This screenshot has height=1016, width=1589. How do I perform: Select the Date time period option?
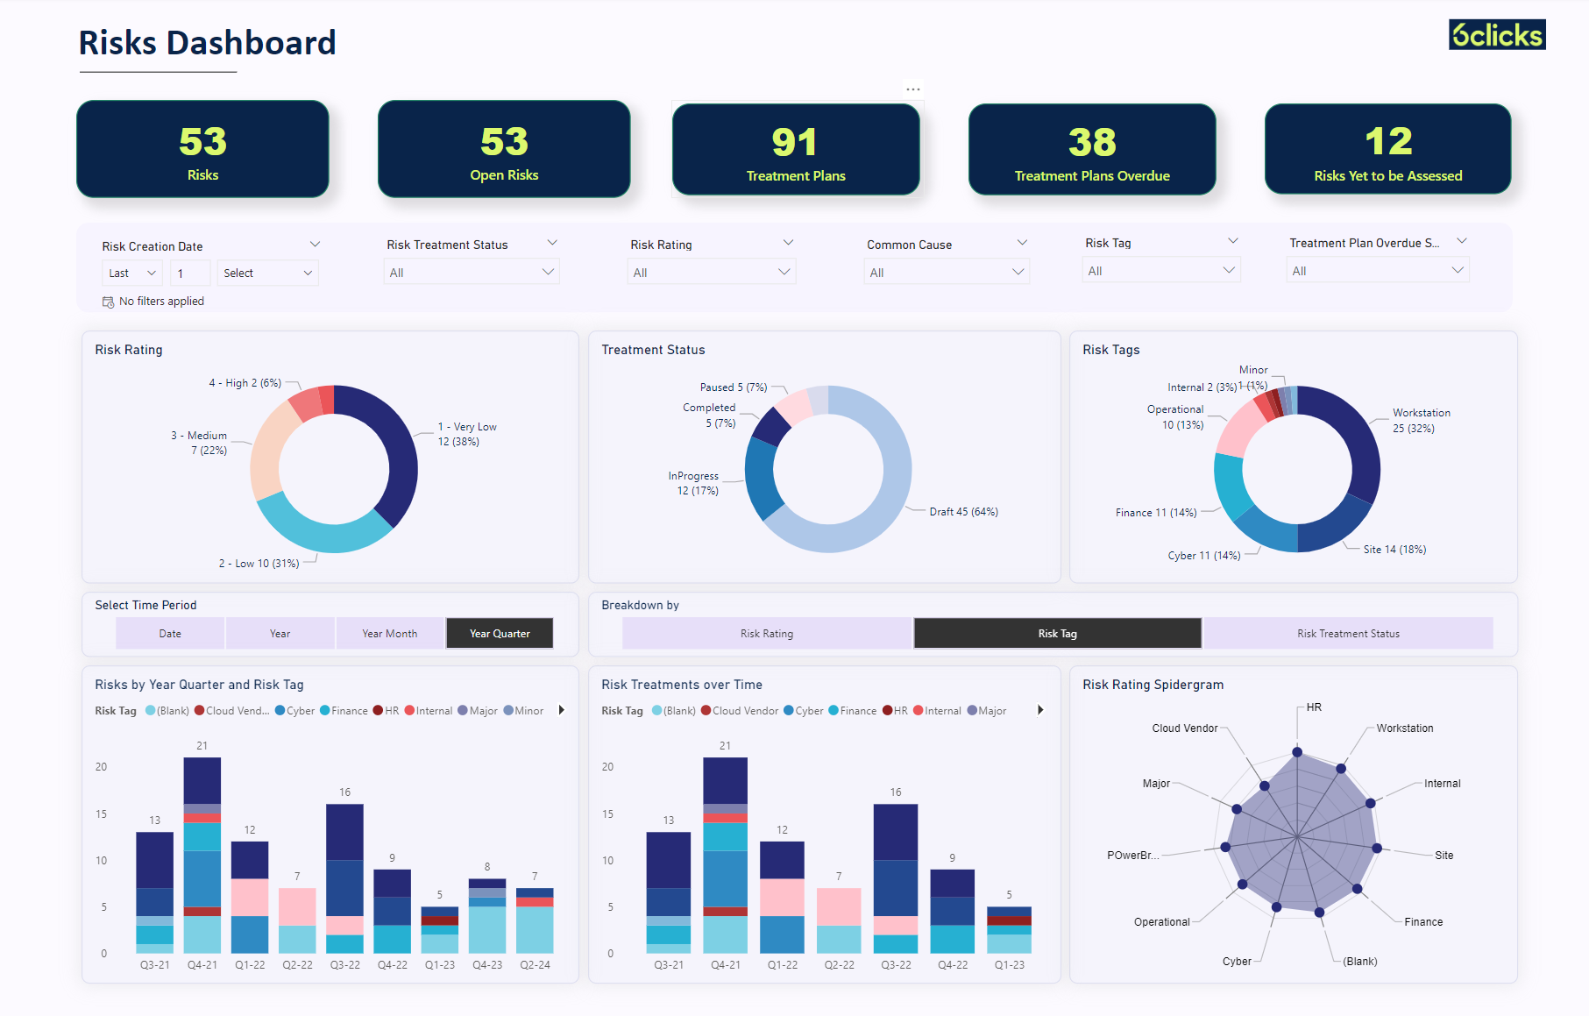click(169, 633)
